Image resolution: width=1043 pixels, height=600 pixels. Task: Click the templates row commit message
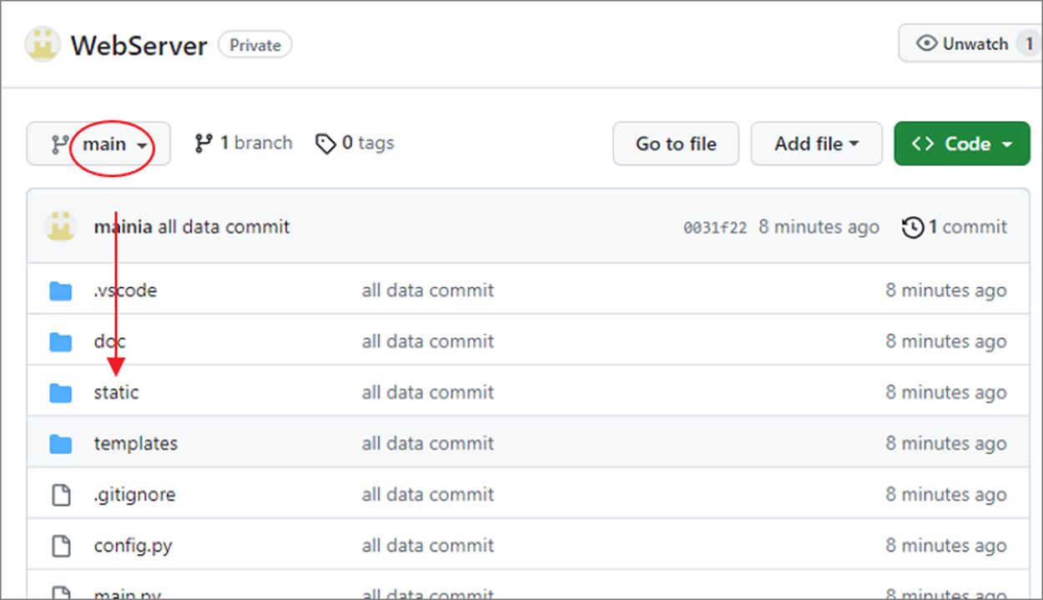tap(428, 443)
